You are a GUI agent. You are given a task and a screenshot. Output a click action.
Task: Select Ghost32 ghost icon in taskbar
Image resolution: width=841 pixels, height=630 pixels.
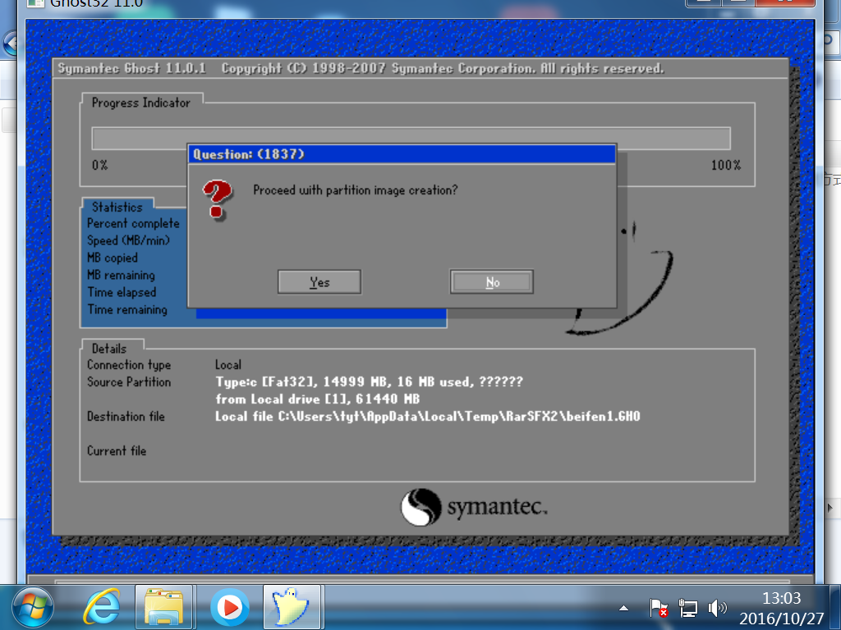point(292,608)
